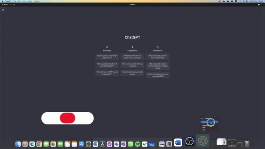Viewport: 265px width, 149px height.
Task: Go back using the back arrow
Action: pos(10,5)
